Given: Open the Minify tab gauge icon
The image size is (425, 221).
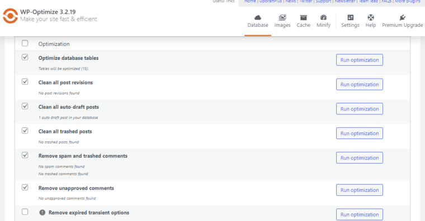Looking at the screenshot, I should pos(323,18).
